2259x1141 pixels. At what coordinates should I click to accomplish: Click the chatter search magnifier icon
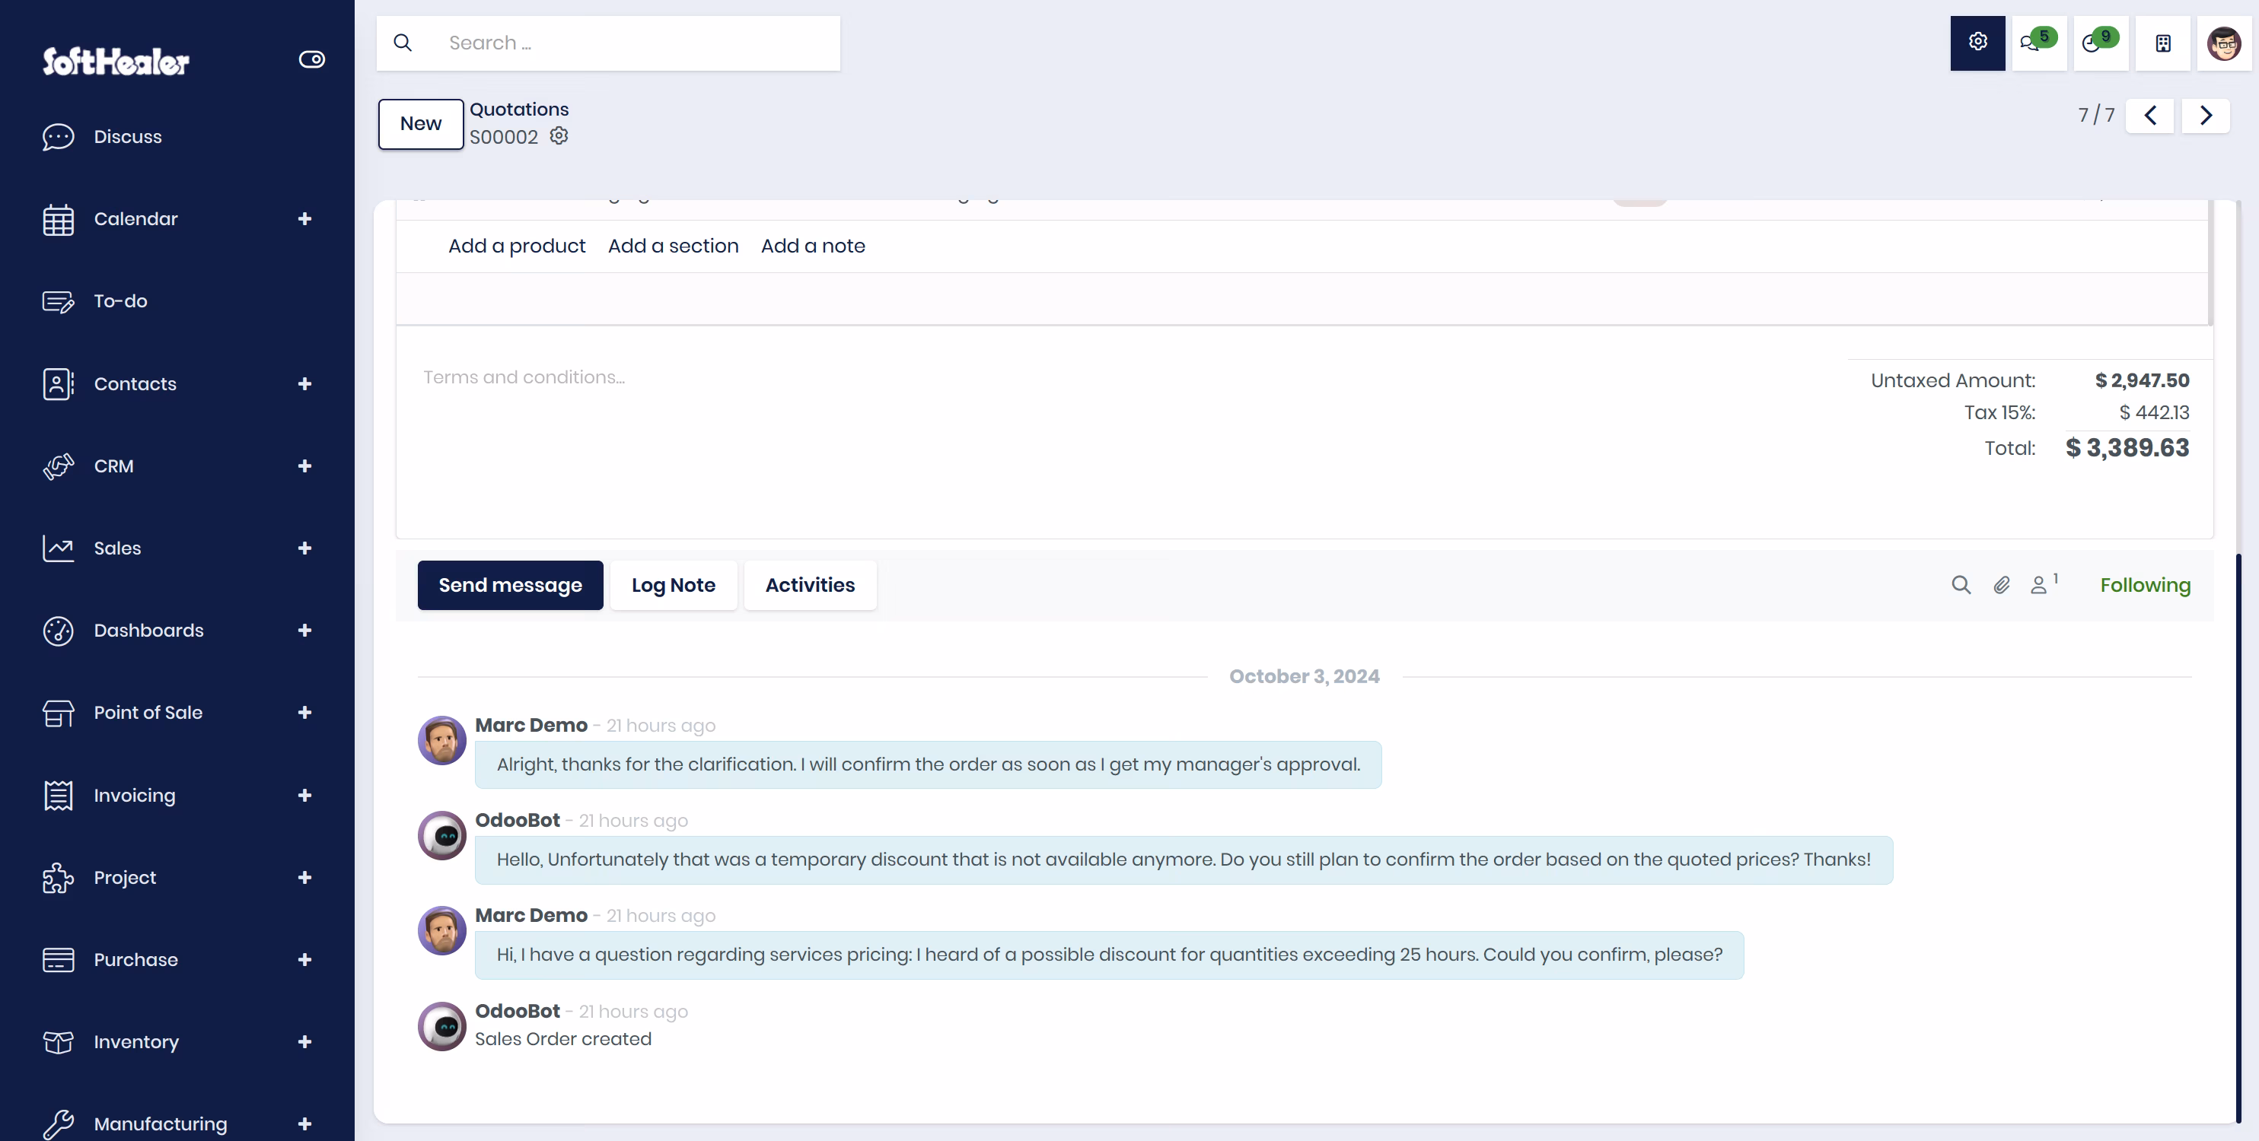(1961, 586)
